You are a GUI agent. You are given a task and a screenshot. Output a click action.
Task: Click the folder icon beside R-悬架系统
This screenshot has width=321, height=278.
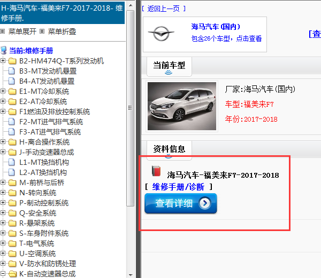pyautogui.click(x=12, y=223)
